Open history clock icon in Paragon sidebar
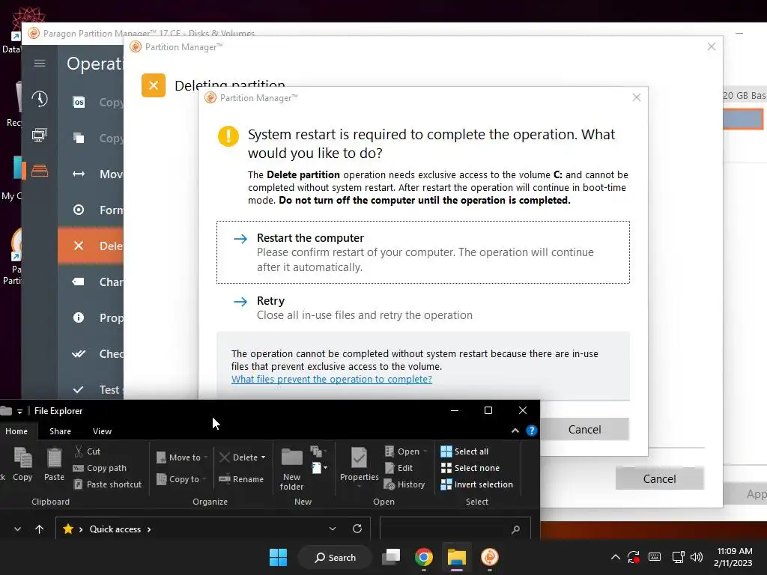The image size is (767, 575). [40, 99]
